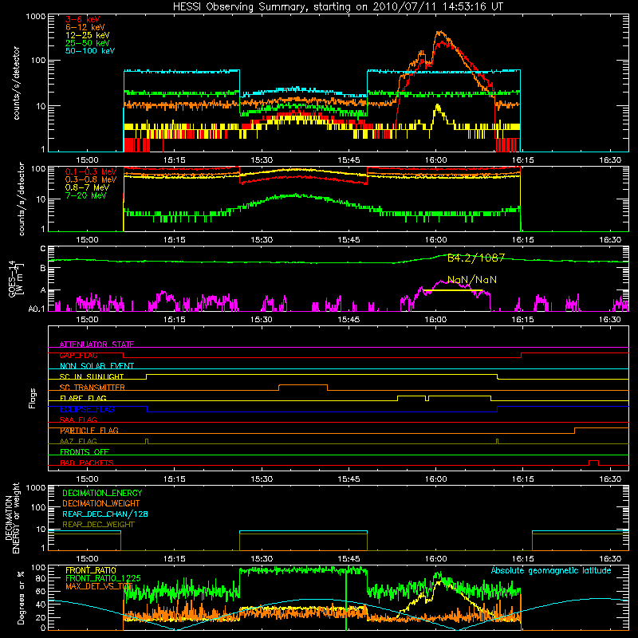Viewport: 638px width, 638px height.
Task: Select the FRONTS_OFF flag label
Action: click(x=85, y=452)
